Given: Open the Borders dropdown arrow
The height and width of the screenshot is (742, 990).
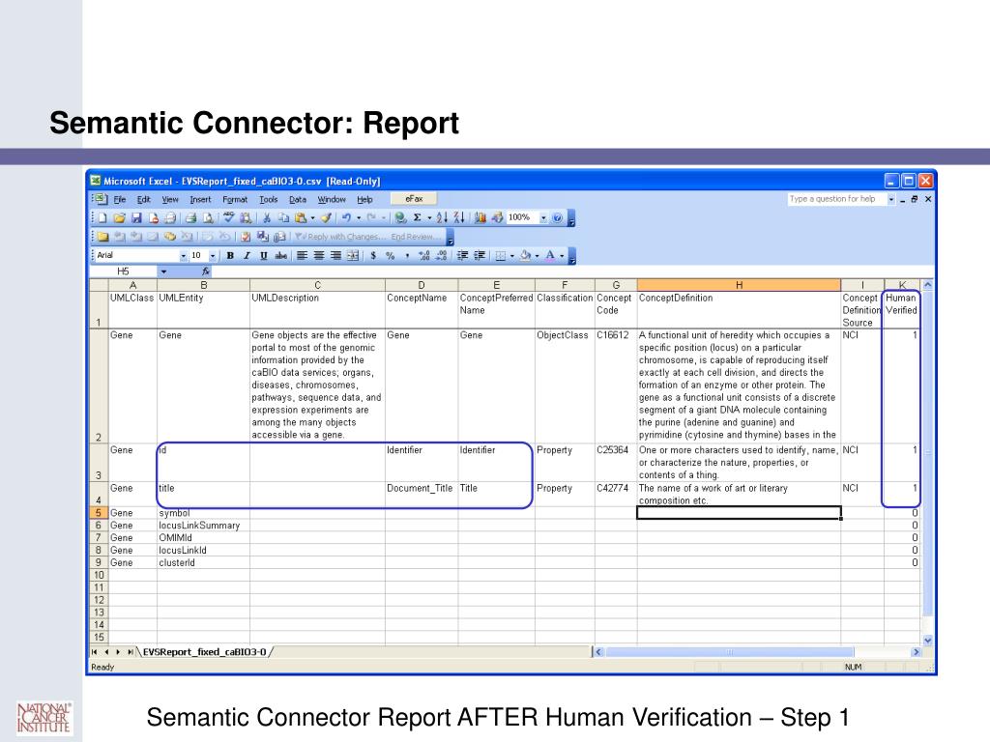Looking at the screenshot, I should [512, 255].
